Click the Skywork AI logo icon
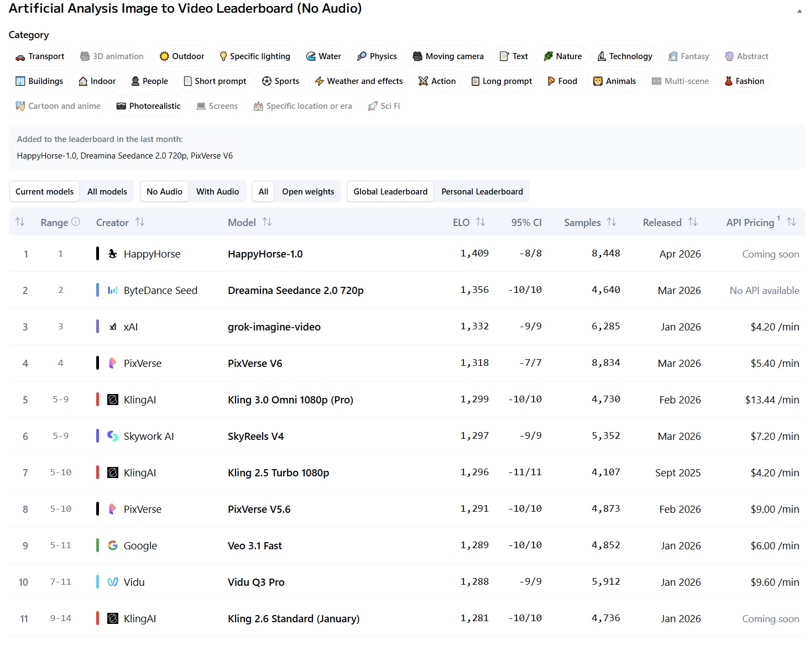The height and width of the screenshot is (646, 809). tap(113, 436)
